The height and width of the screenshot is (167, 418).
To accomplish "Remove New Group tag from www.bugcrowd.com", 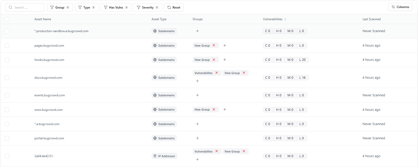I will pos(214,110).
